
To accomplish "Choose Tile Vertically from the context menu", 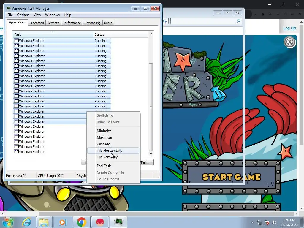I will click(x=113, y=157).
